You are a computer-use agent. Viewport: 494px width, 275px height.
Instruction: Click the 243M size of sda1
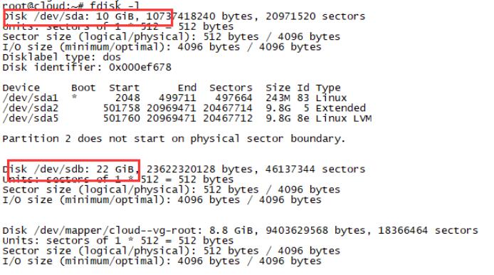pyautogui.click(x=278, y=98)
